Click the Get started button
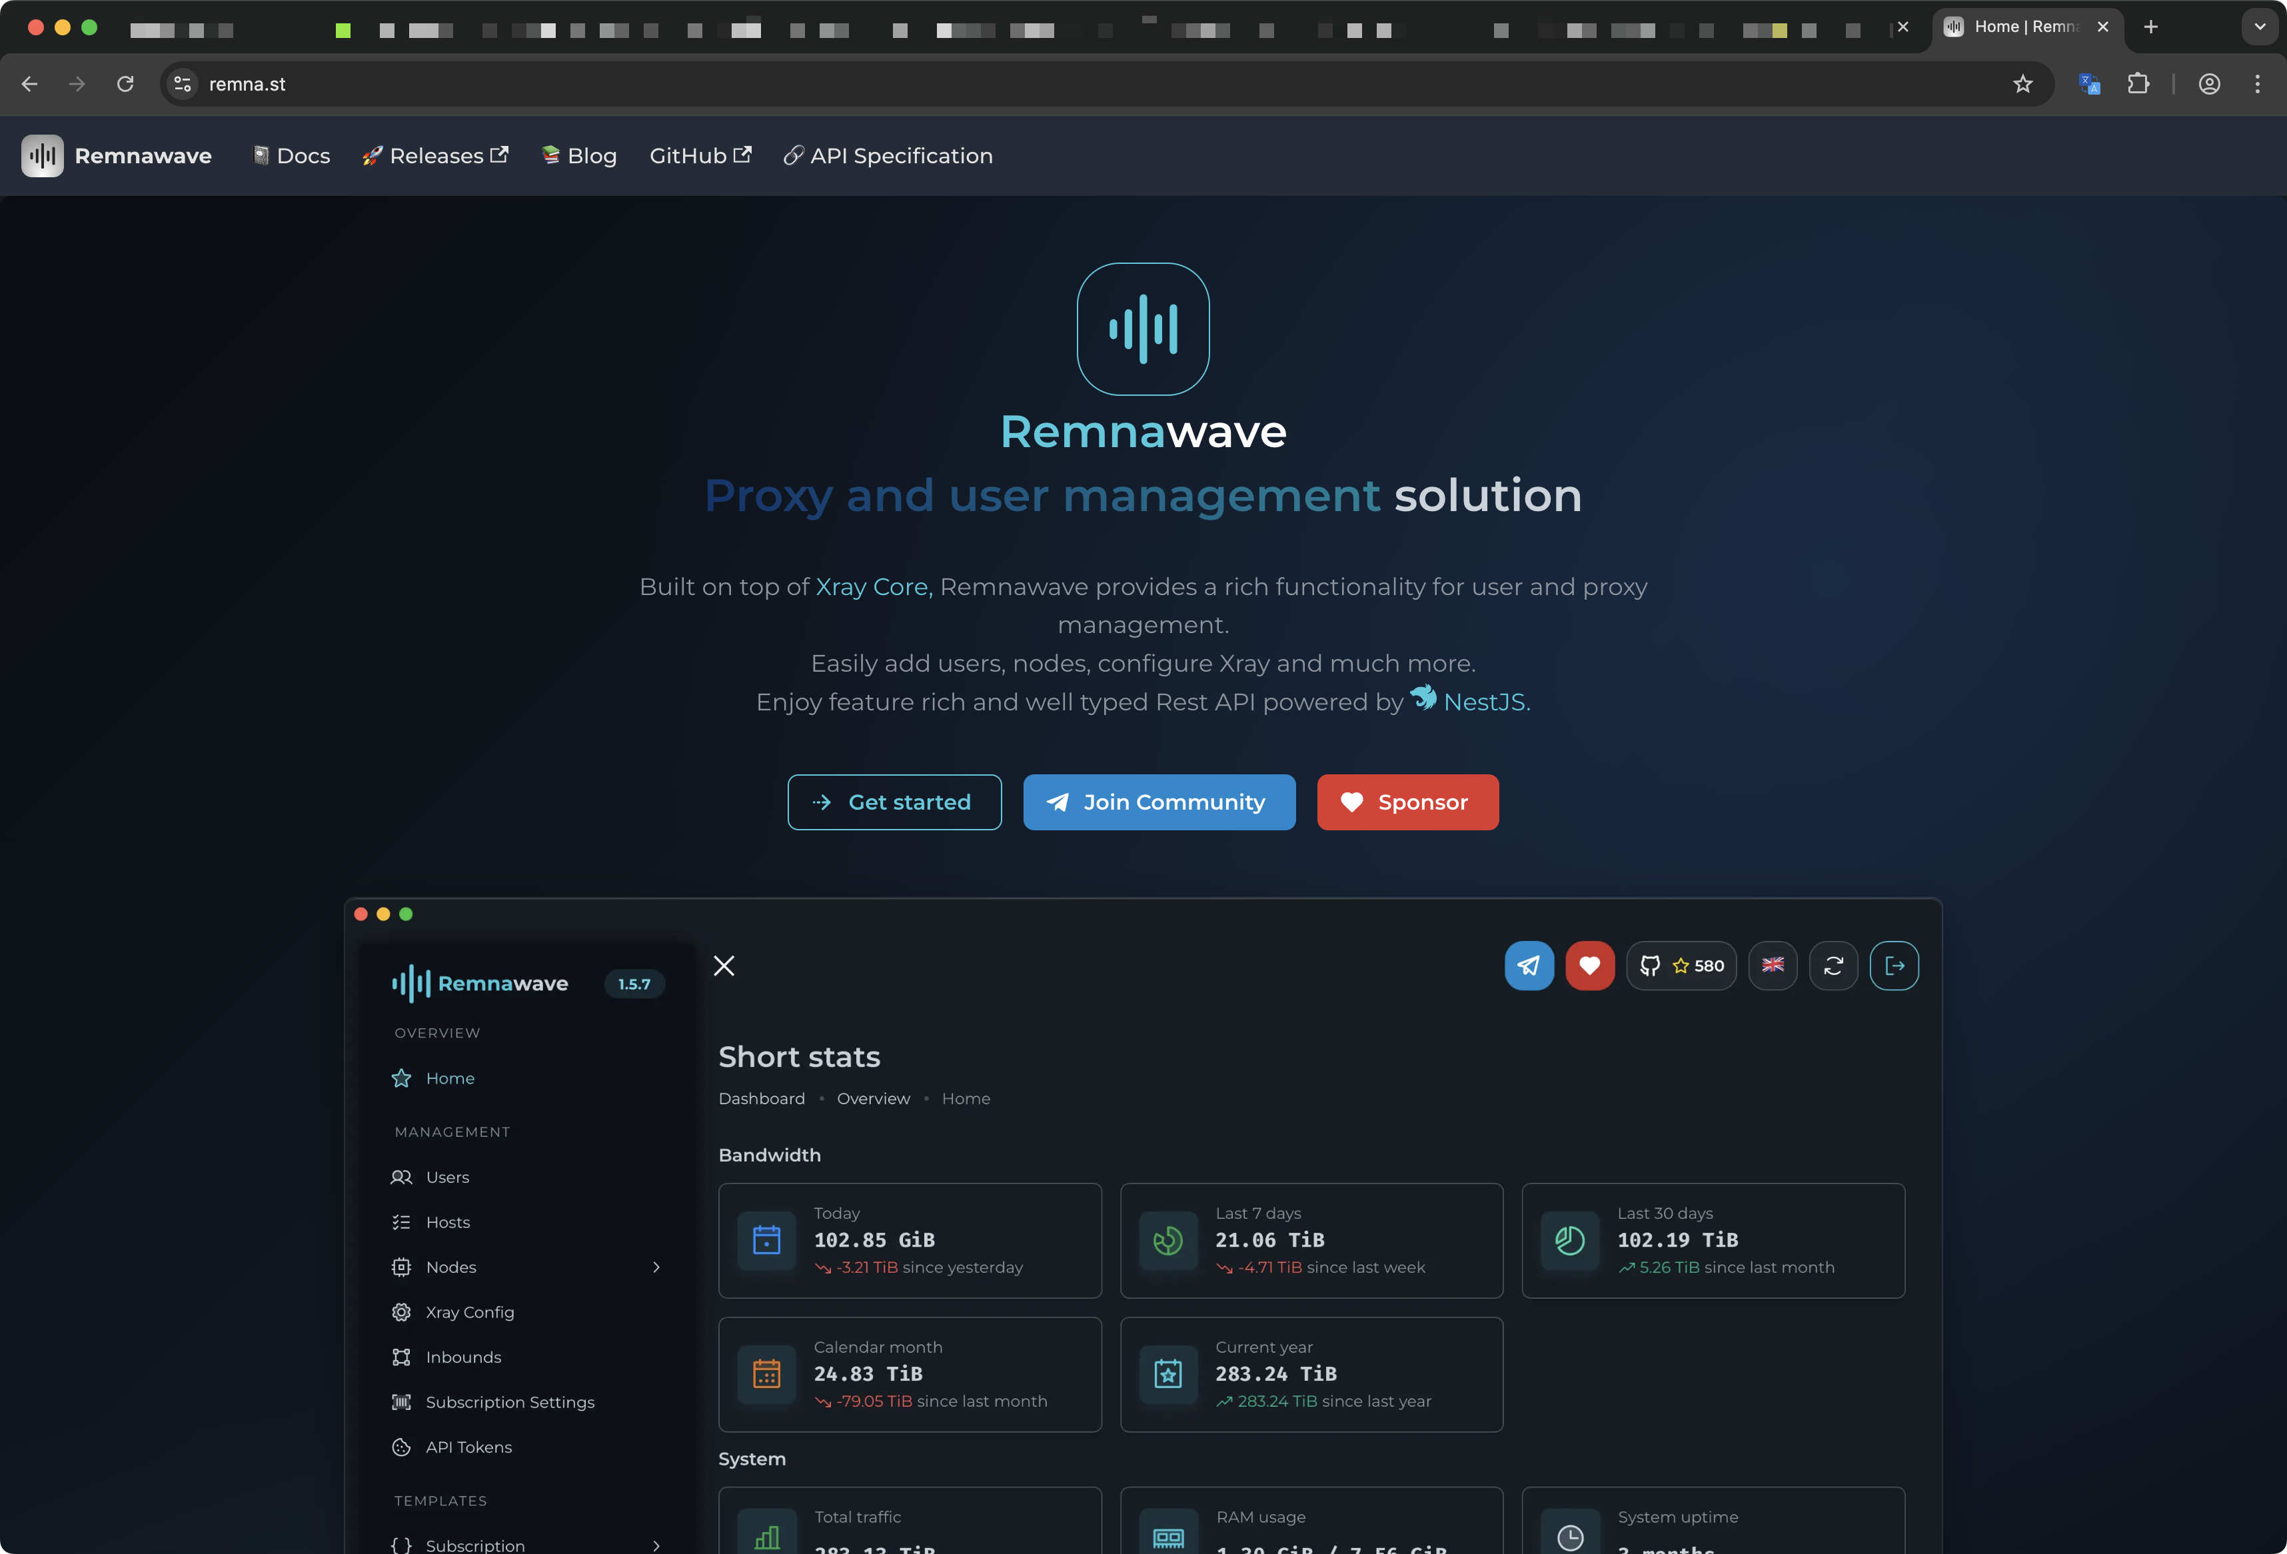The image size is (2287, 1554). coord(894,802)
